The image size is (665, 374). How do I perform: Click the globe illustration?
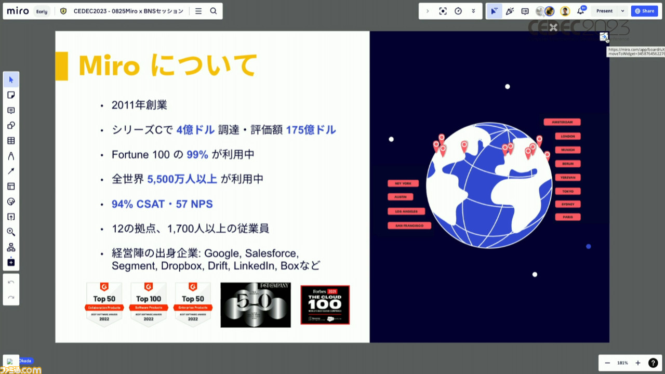tap(489, 186)
